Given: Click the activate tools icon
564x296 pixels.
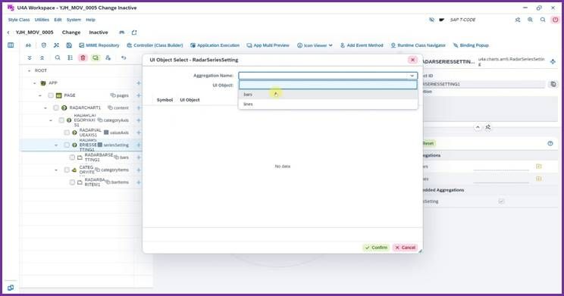Looking at the screenshot, I should [x=56, y=45].
